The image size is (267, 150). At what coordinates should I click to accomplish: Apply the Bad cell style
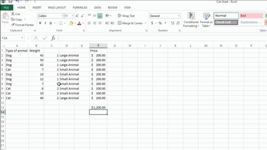click(251, 16)
